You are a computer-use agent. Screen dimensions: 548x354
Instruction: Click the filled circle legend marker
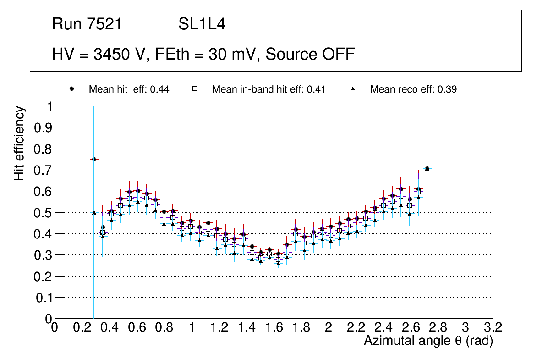click(x=71, y=89)
